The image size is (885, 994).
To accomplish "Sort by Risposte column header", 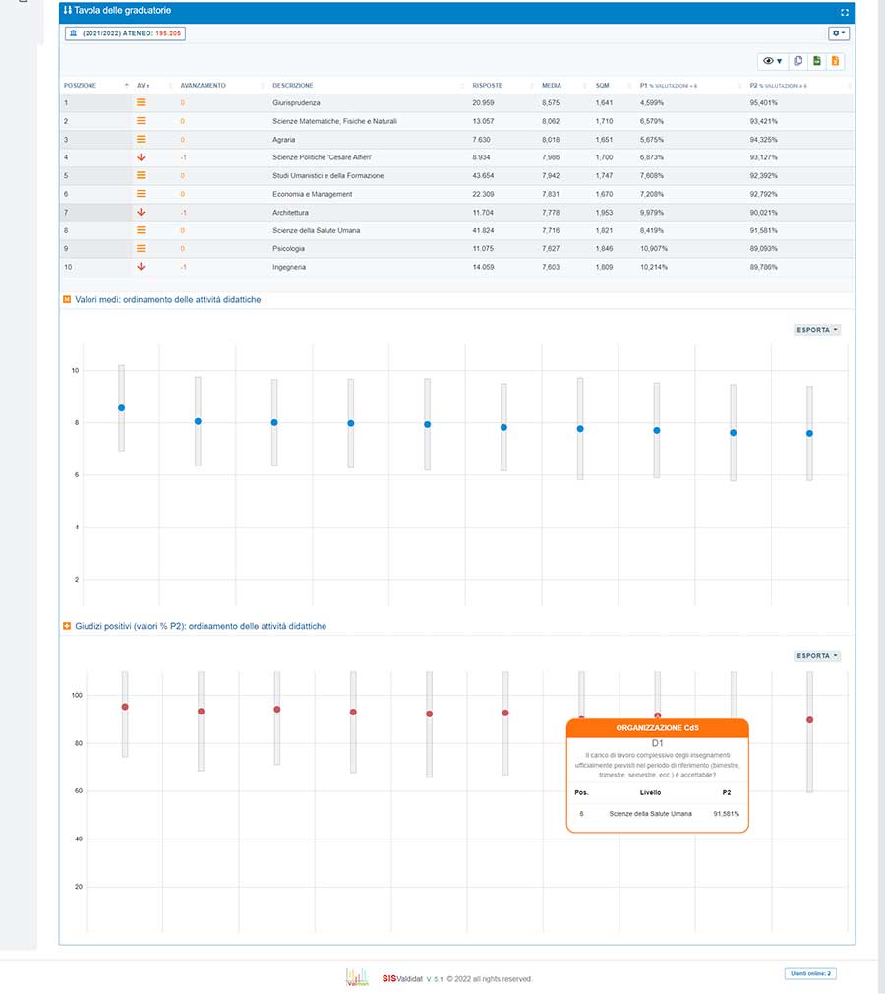I will (487, 86).
